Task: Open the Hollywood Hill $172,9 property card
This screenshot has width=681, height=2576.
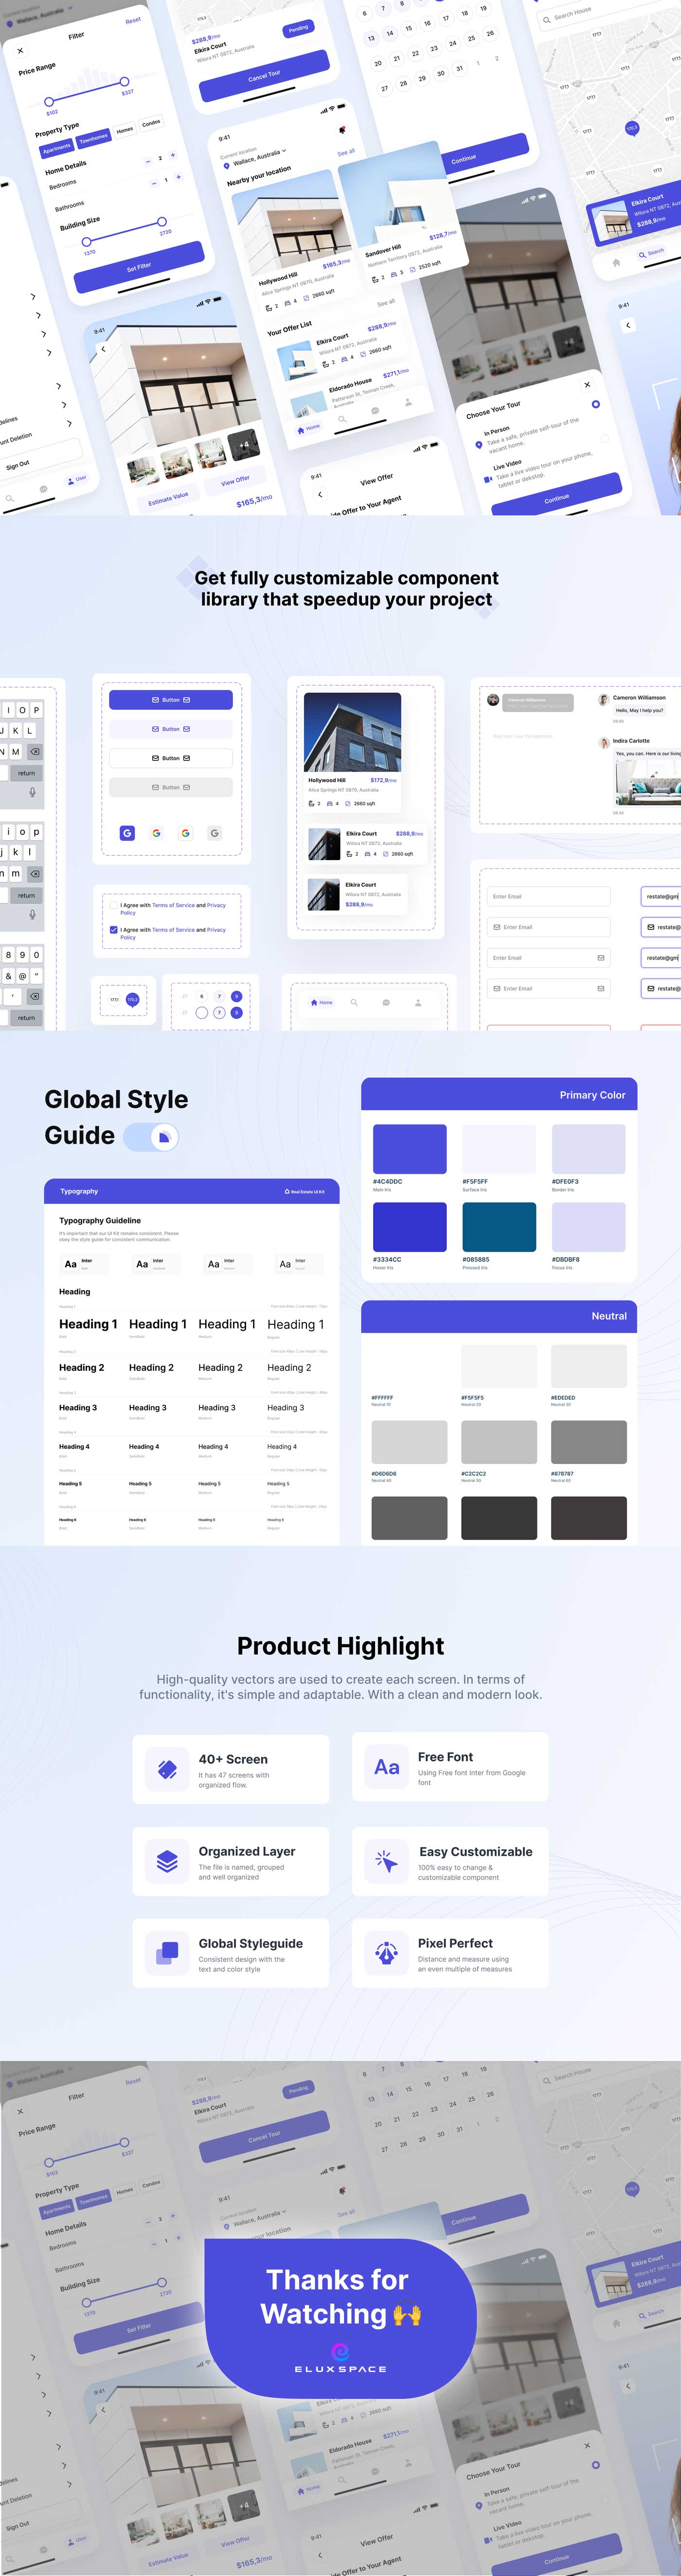Action: [353, 752]
